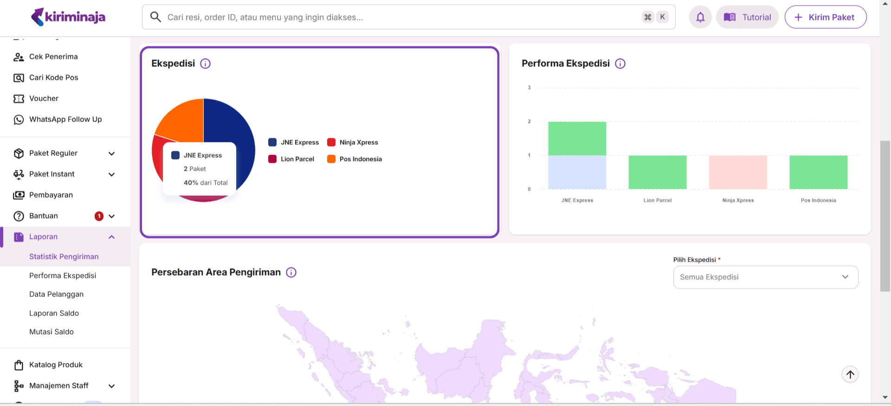
Task: Click info icon beside Performa Ekspedisi heading
Action: 620,64
